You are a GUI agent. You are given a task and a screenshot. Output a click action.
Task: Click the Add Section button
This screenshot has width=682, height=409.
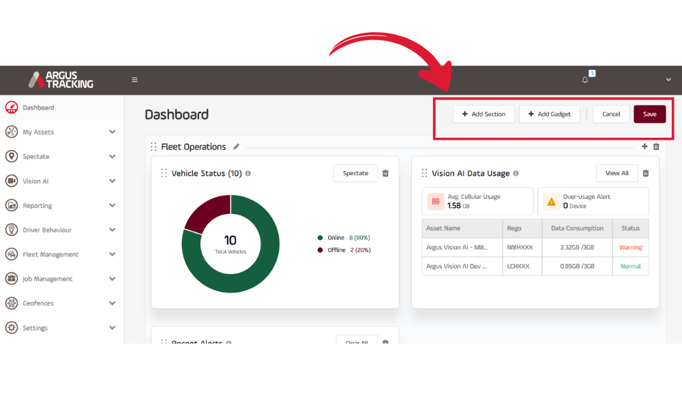pos(484,114)
